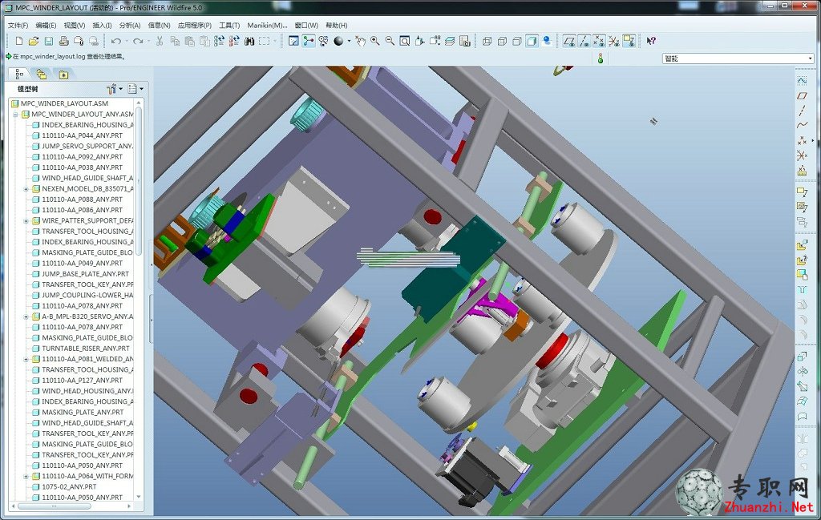
Task: Click the traffic light regeneration status icon
Action: tap(601, 58)
